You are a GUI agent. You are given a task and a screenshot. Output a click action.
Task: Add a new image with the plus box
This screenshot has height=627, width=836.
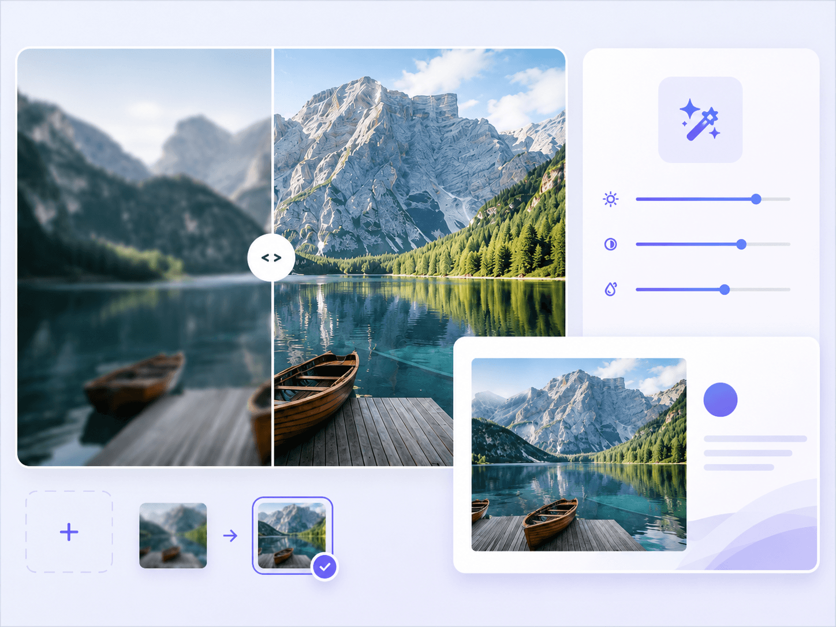tap(69, 532)
